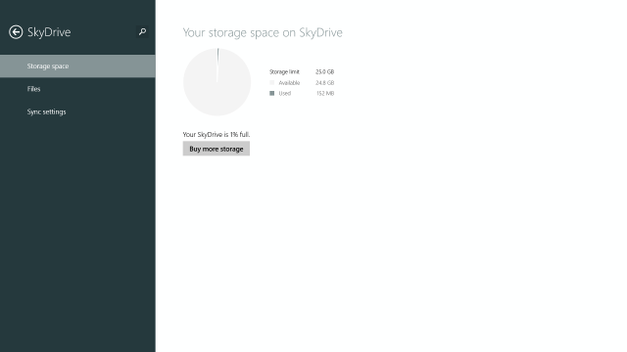Click the Used label in legend
Image resolution: width=627 pixels, height=352 pixels.
(x=285, y=94)
